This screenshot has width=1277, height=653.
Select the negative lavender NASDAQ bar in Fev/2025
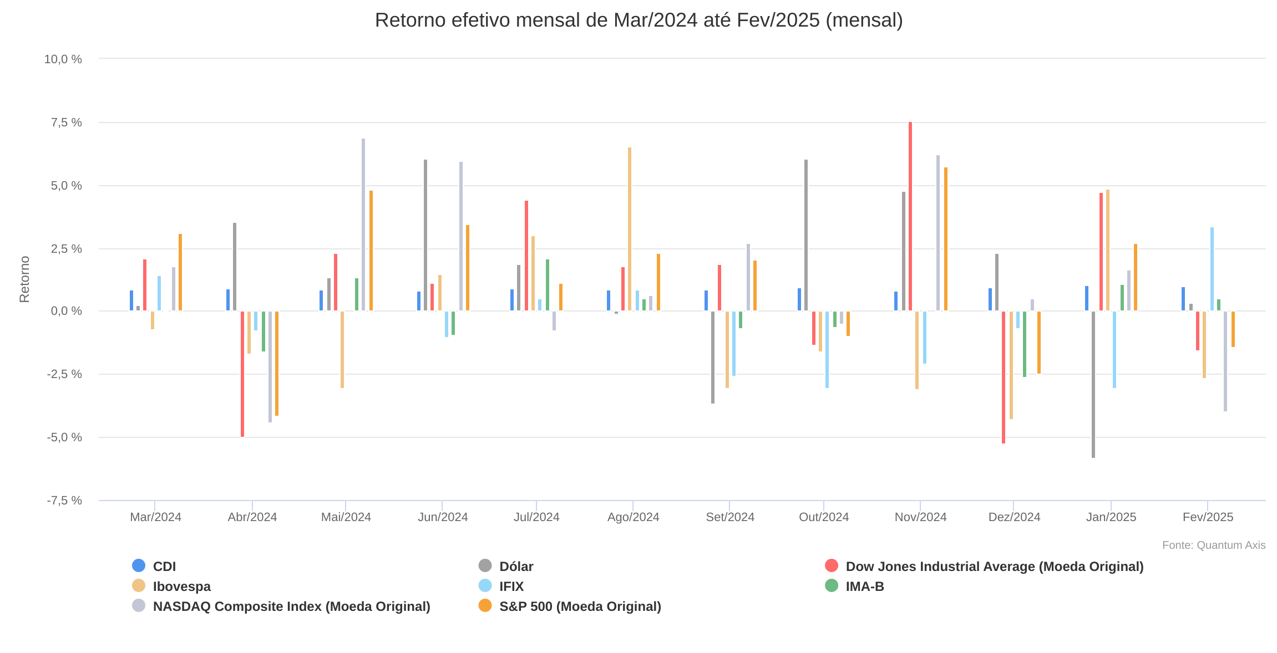pyautogui.click(x=1225, y=361)
